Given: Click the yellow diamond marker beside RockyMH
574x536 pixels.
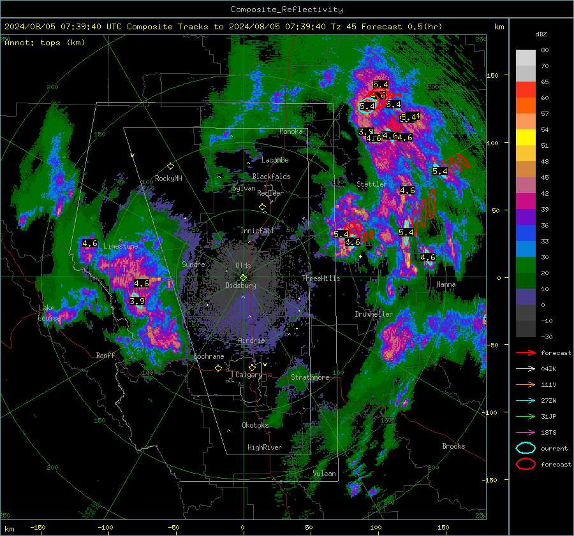Looking at the screenshot, I should (170, 166).
